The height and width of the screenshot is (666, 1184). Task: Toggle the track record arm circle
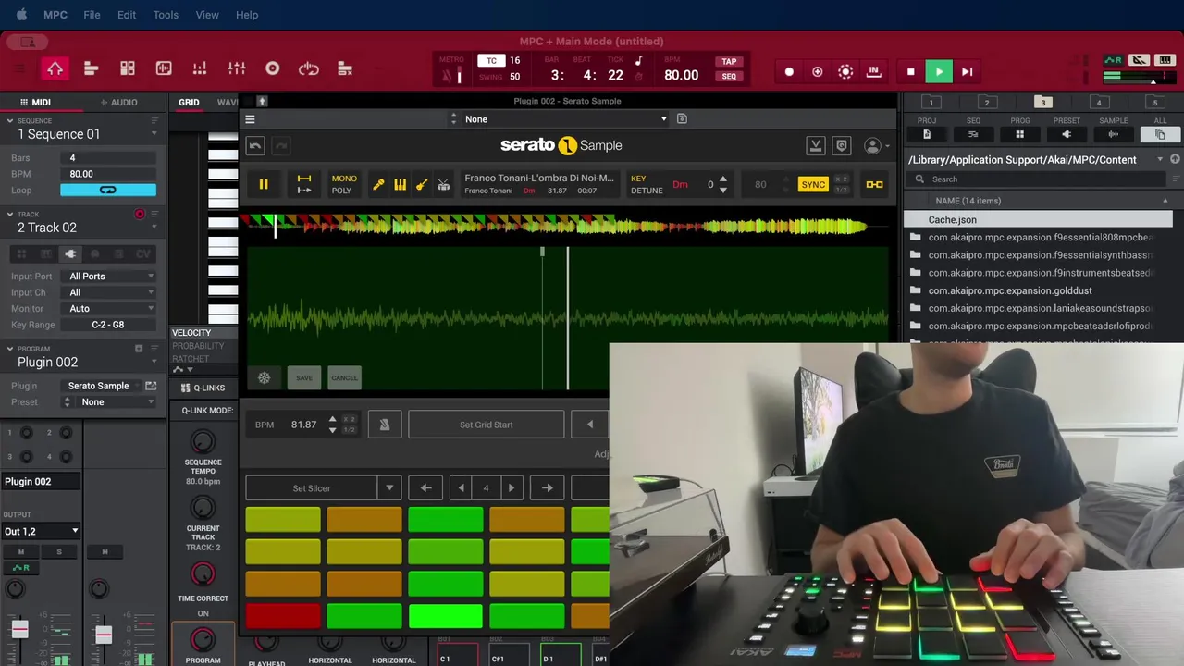coord(140,214)
